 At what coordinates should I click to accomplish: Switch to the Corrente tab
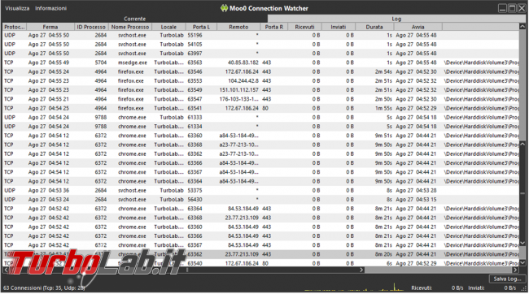point(134,19)
